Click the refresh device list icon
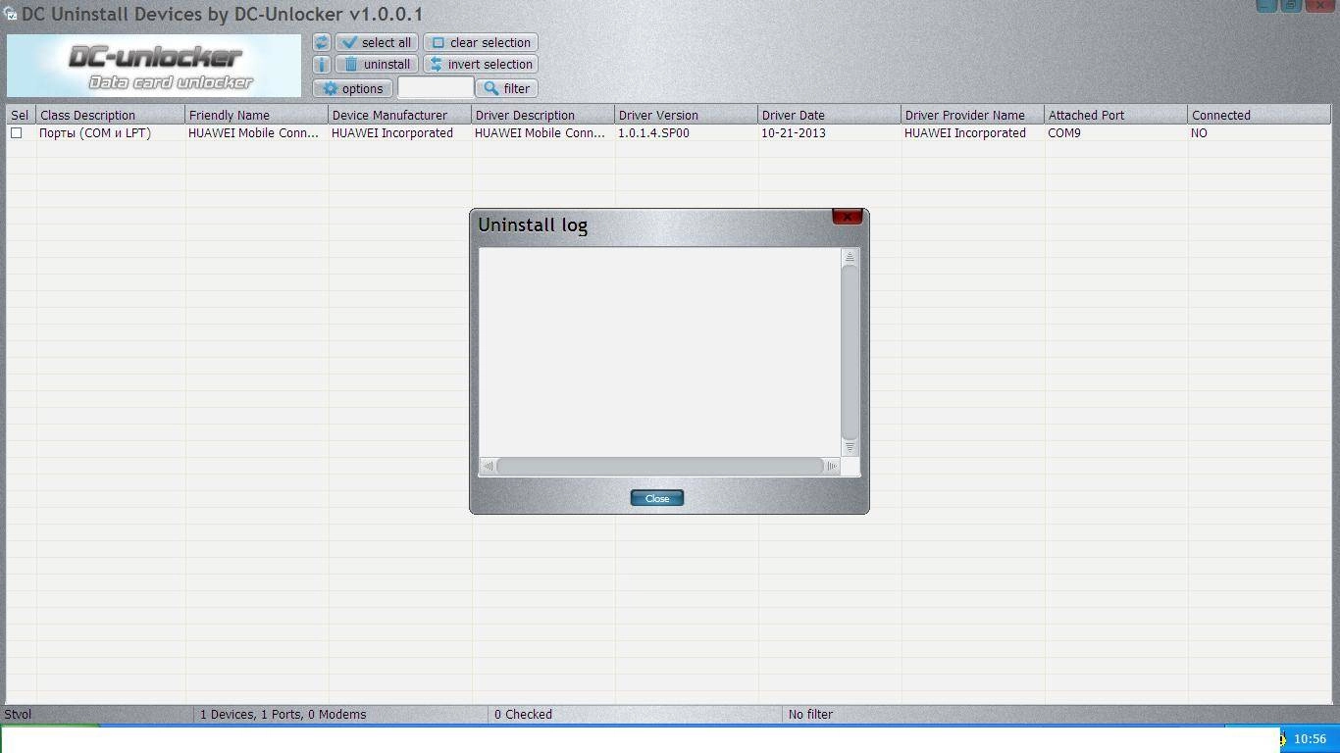The width and height of the screenshot is (1340, 753). (x=322, y=42)
